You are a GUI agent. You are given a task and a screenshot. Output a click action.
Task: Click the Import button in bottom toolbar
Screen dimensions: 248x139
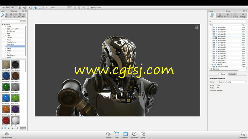click(x=108, y=135)
